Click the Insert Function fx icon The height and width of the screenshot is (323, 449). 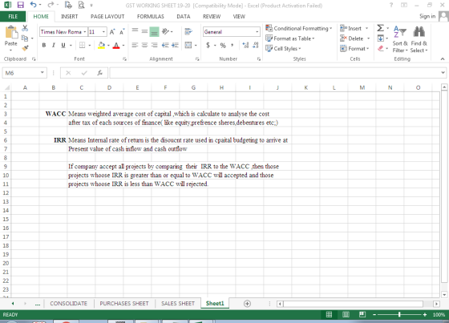[x=99, y=73]
